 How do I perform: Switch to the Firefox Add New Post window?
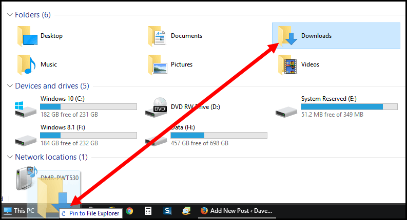[236, 211]
